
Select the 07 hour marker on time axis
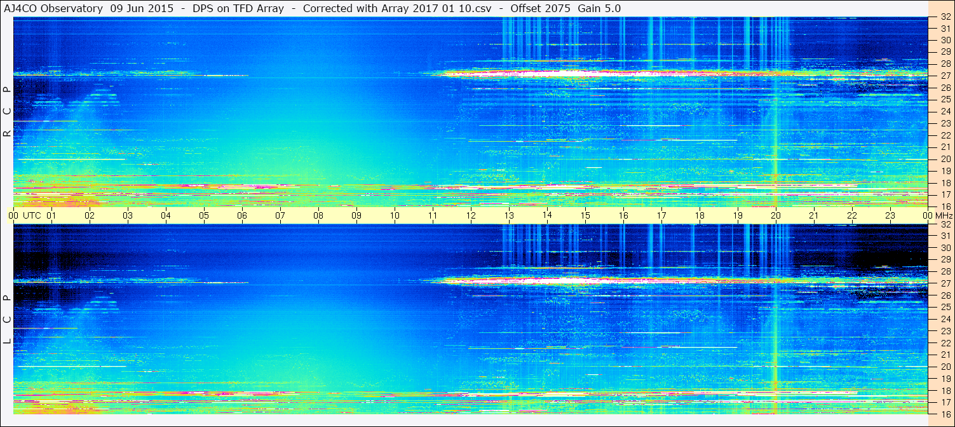(x=280, y=215)
